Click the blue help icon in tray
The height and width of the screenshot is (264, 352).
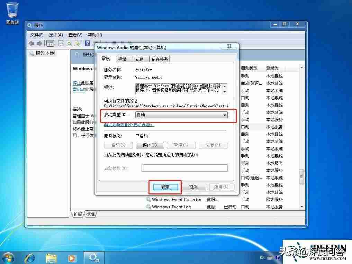click(x=278, y=258)
